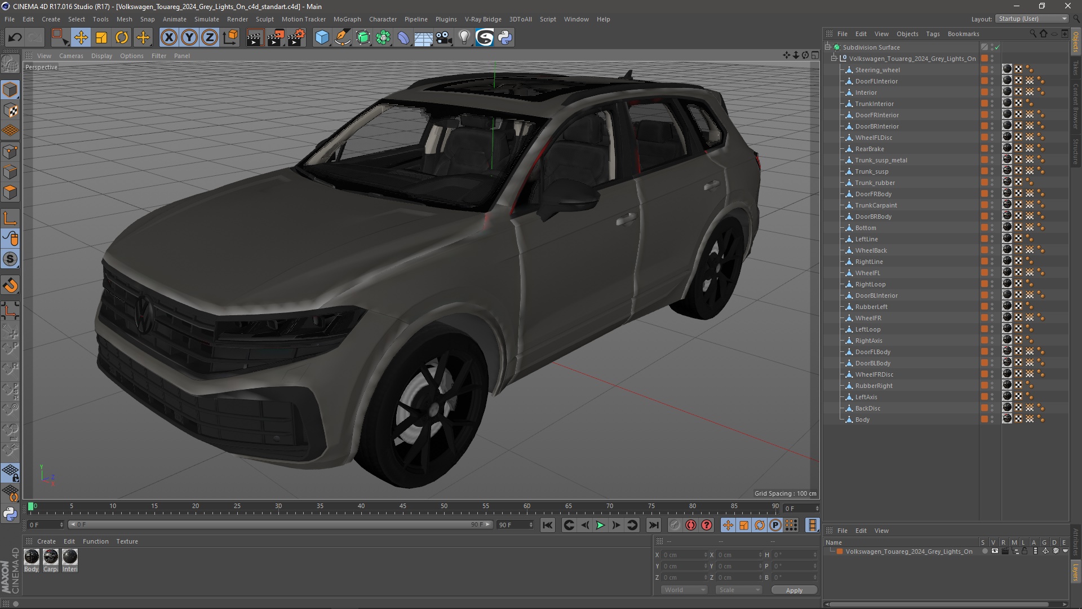Click orange layer swatch in Layers panel
This screenshot has height=609, width=1082.
pyautogui.click(x=840, y=551)
